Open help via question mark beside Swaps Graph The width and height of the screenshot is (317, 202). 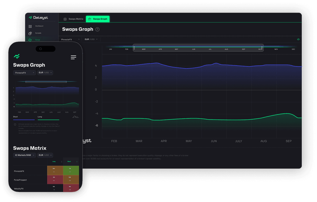point(97,29)
